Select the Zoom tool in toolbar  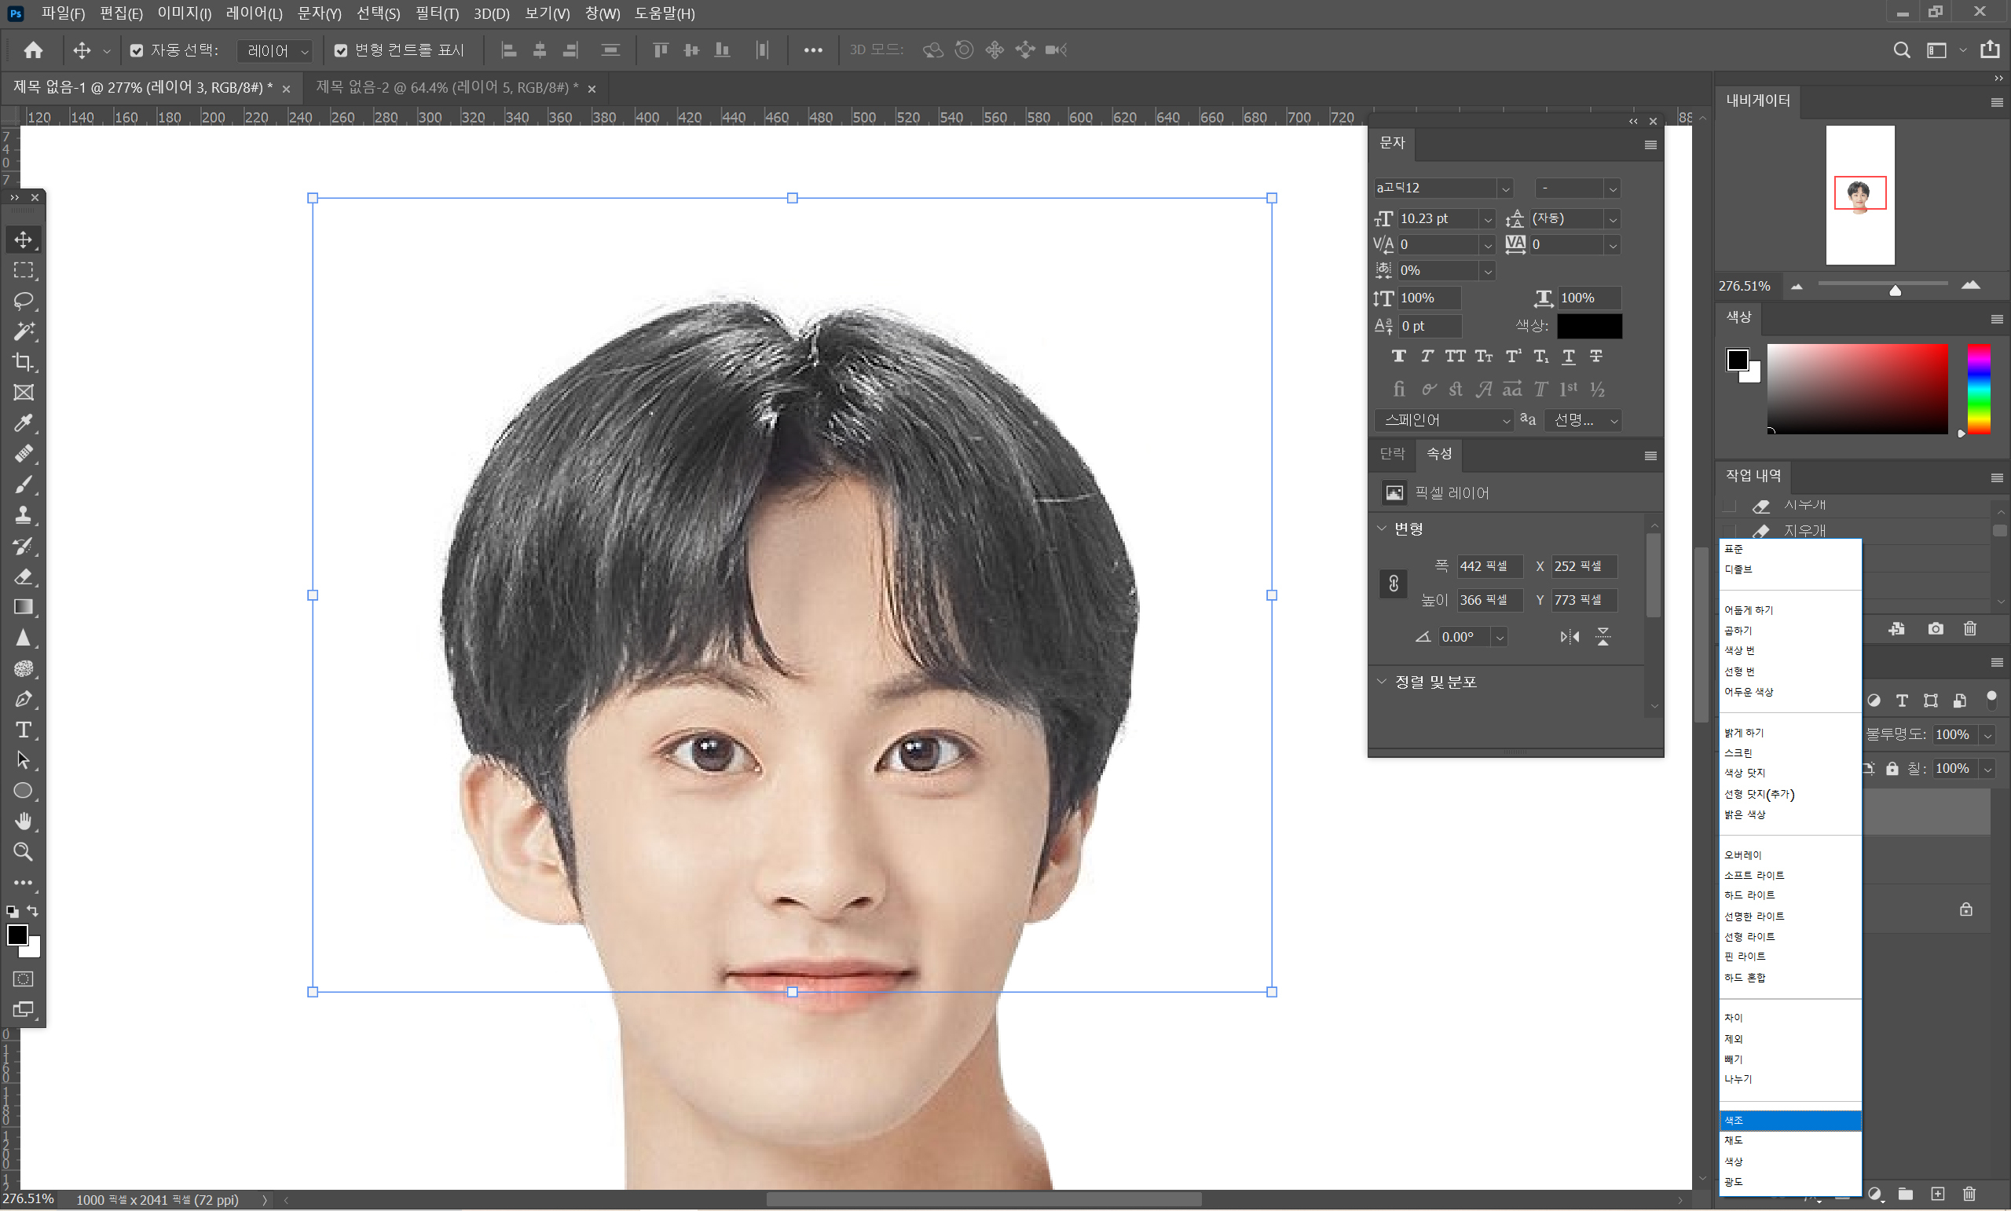(23, 852)
